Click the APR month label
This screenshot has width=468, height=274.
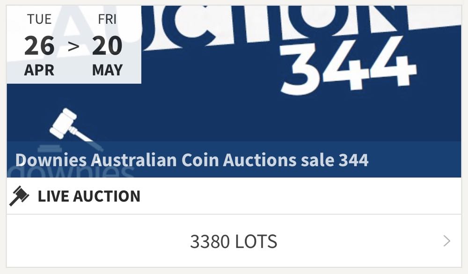39,70
